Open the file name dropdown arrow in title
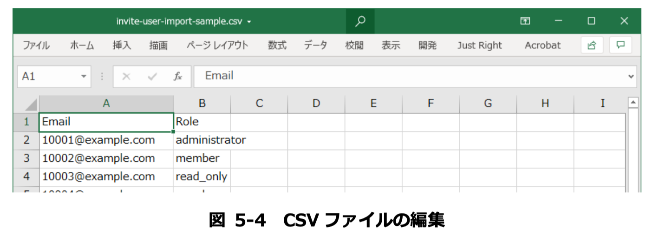The image size is (653, 236). point(249,22)
